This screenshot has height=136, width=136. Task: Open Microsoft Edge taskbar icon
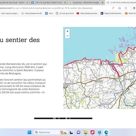tap(106, 132)
